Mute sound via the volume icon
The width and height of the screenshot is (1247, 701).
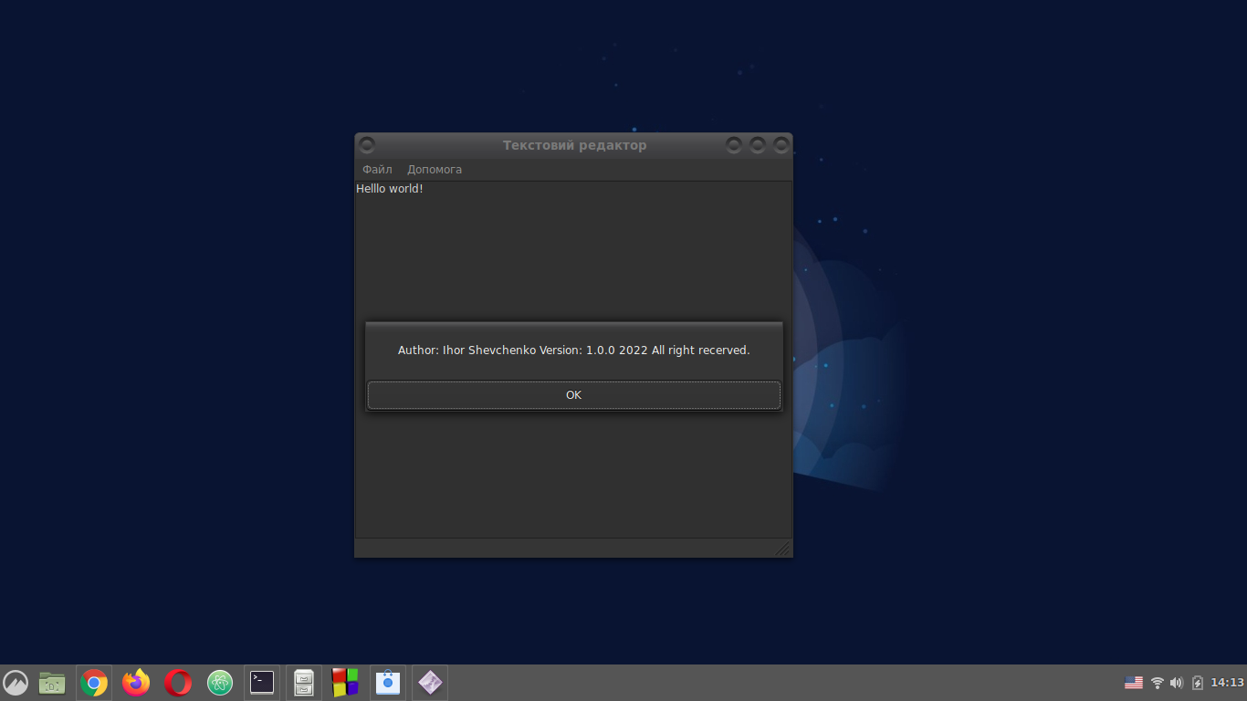tap(1176, 682)
